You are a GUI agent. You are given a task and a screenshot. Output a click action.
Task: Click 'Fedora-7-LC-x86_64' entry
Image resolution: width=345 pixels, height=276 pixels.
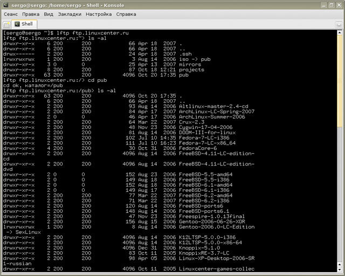coord(207,143)
